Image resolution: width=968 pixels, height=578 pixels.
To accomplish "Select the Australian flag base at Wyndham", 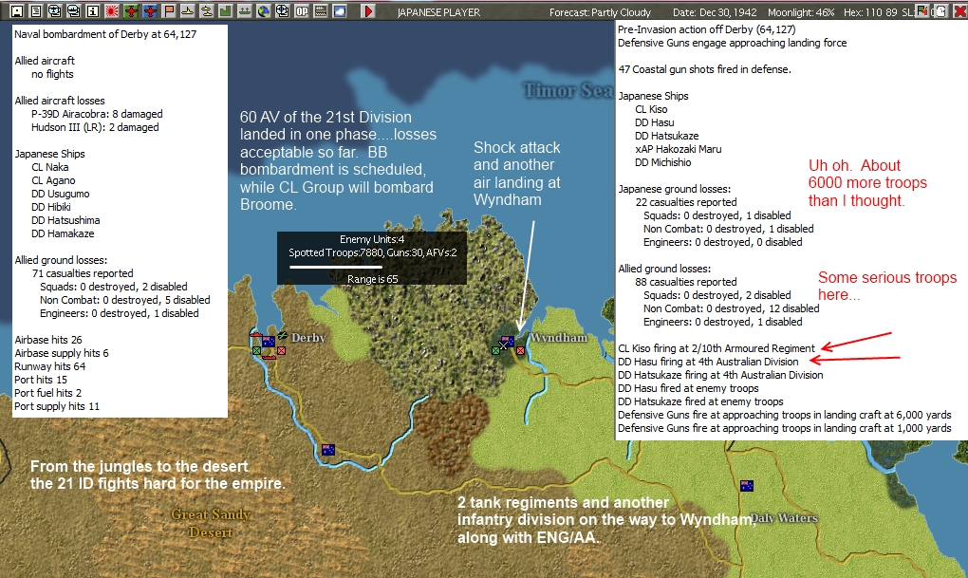I will [508, 341].
